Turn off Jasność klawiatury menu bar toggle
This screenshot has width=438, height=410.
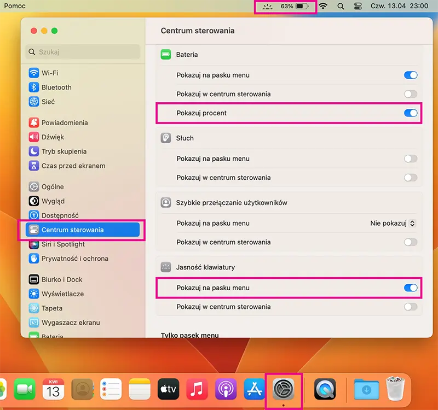click(410, 288)
